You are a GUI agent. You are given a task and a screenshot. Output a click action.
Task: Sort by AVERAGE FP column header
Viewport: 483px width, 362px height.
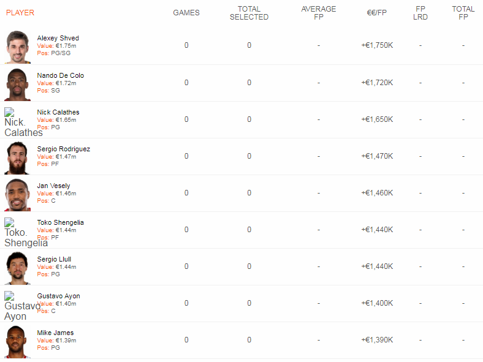(x=319, y=13)
